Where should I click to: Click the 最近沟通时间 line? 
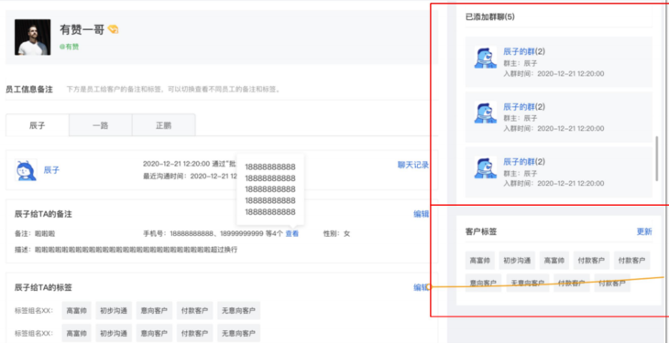pos(190,176)
